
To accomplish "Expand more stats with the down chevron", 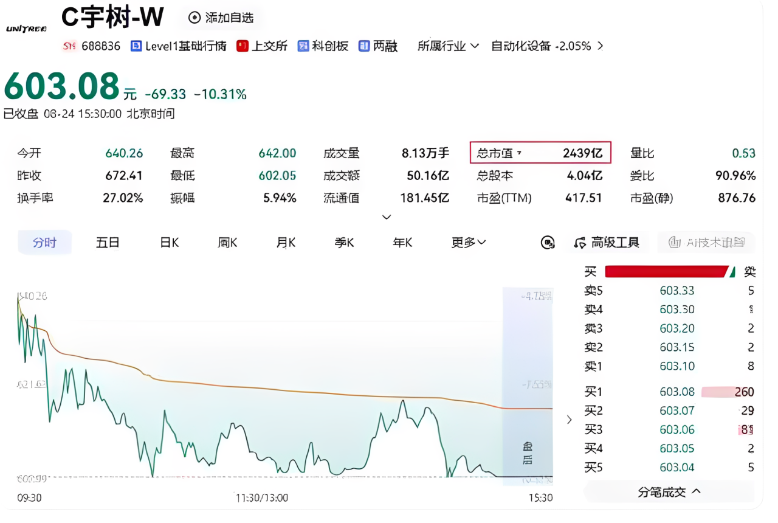I will point(387,216).
